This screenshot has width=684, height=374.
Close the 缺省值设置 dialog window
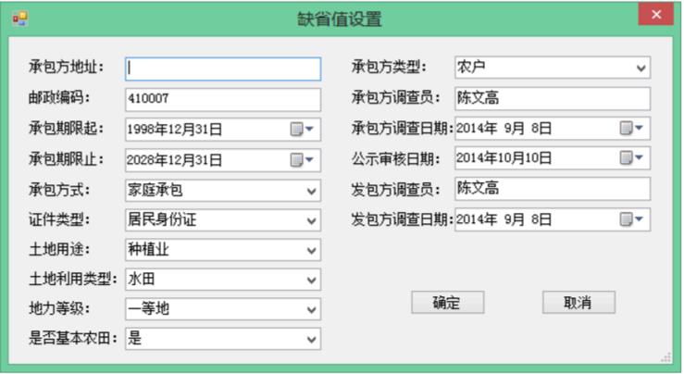(x=656, y=15)
